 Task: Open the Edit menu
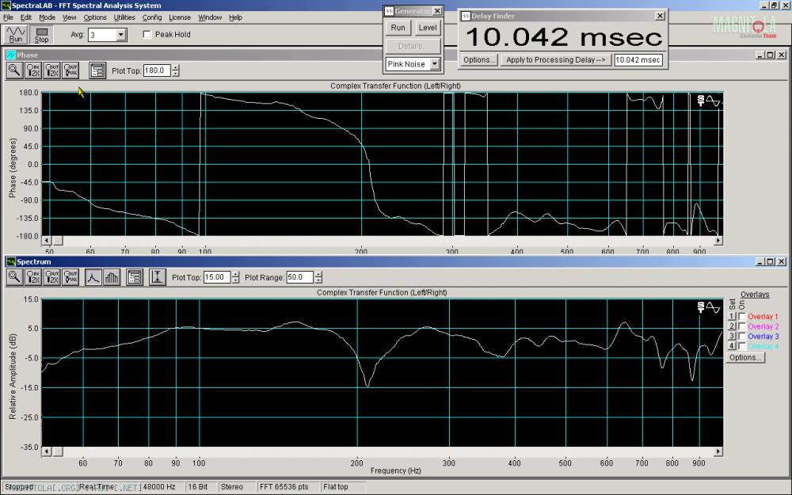pos(26,17)
